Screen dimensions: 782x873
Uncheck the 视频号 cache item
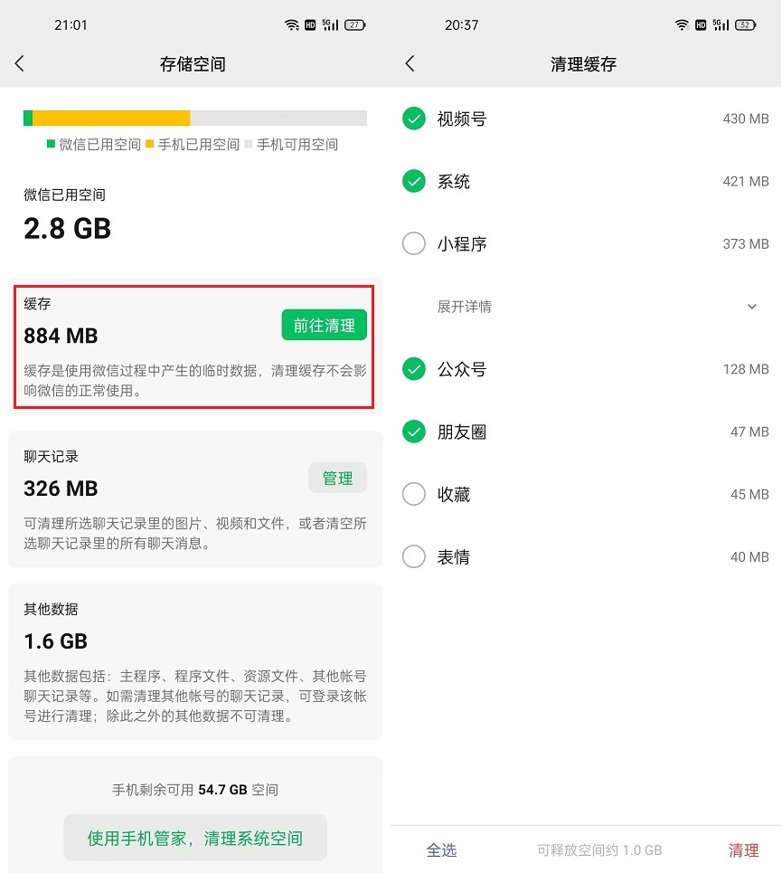[x=414, y=119]
